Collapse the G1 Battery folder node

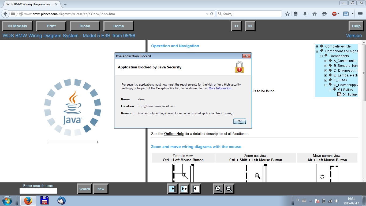(330, 90)
